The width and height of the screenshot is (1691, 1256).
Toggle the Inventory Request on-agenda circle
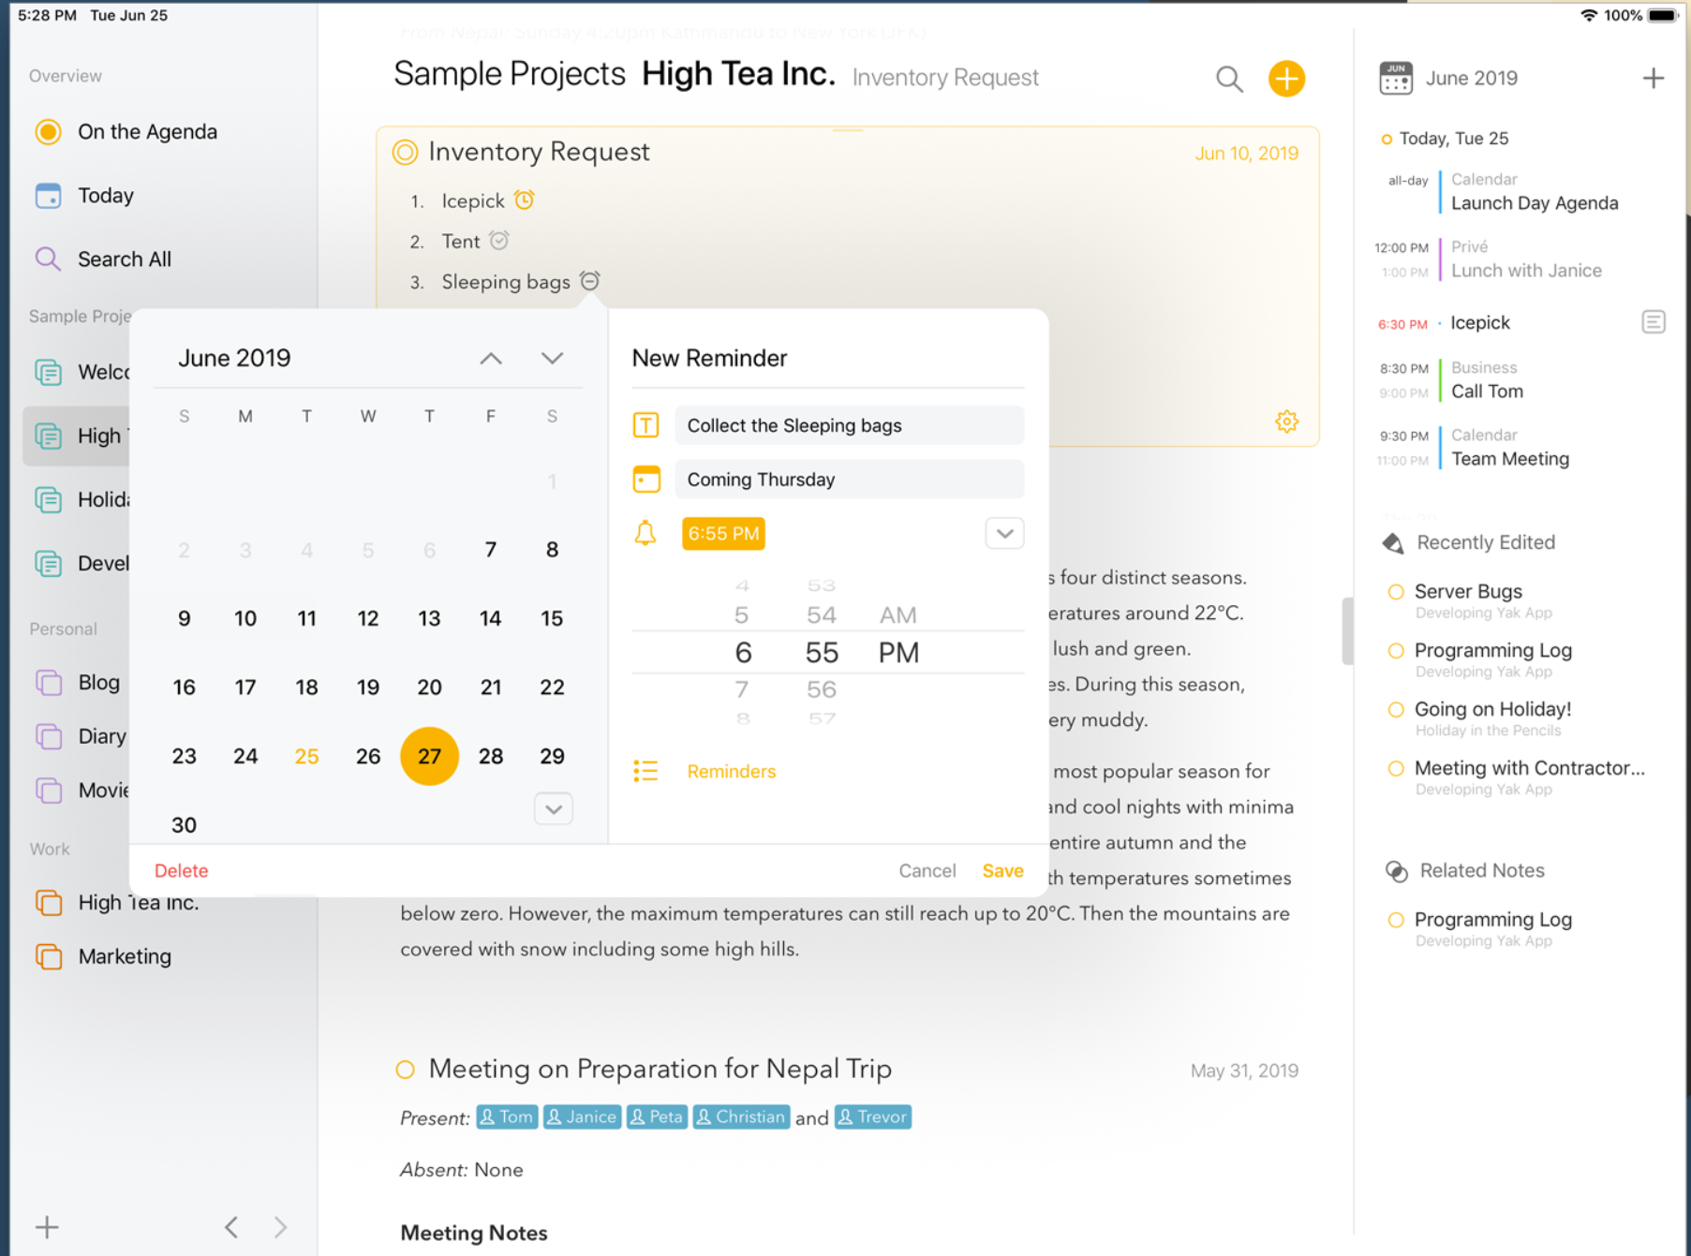(x=405, y=153)
